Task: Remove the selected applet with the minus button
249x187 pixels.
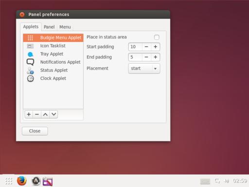Action: 37,114
